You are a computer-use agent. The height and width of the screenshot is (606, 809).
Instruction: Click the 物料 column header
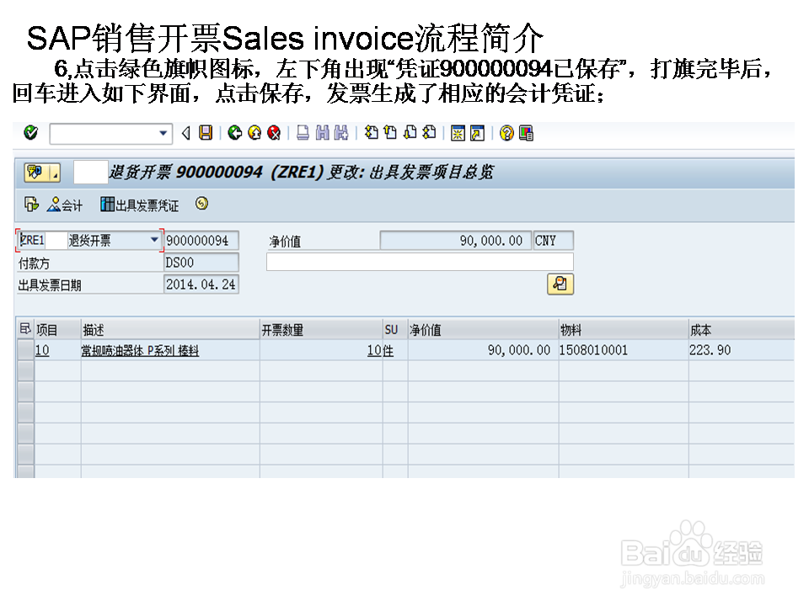point(624,330)
